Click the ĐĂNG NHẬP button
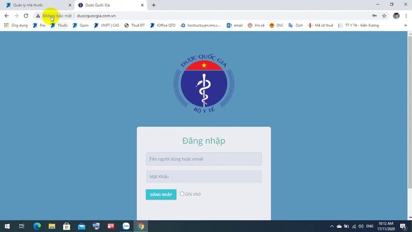 [161, 195]
